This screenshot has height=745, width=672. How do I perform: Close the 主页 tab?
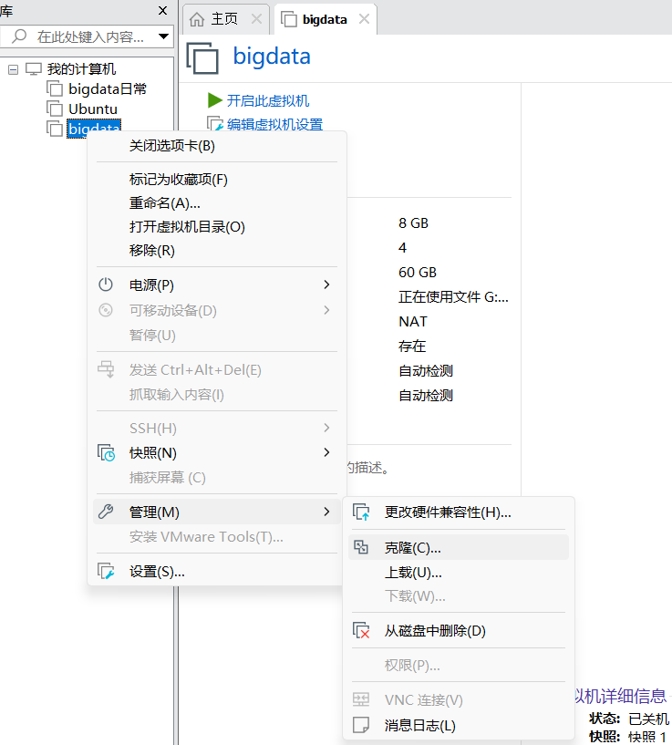256,19
